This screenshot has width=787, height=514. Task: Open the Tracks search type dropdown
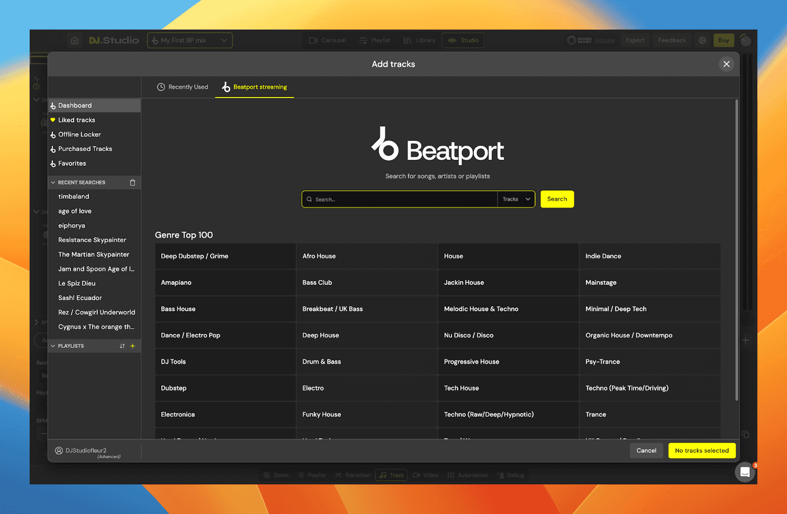[x=515, y=199]
